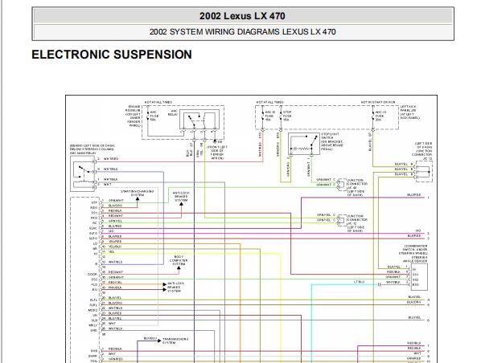Click the 'STOPLIGHT SWITCH' label
Image resolution: width=481 pixels, height=363 pixels.
(330, 136)
